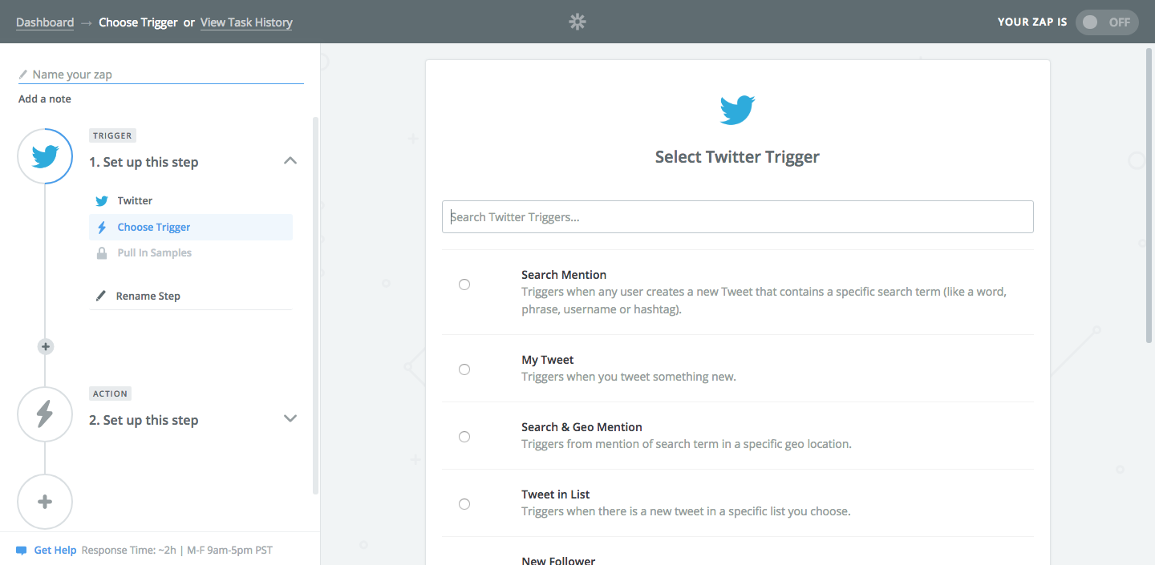Click the lock icon beside Pull In Samples
This screenshot has height=565, width=1155.
pyautogui.click(x=102, y=253)
